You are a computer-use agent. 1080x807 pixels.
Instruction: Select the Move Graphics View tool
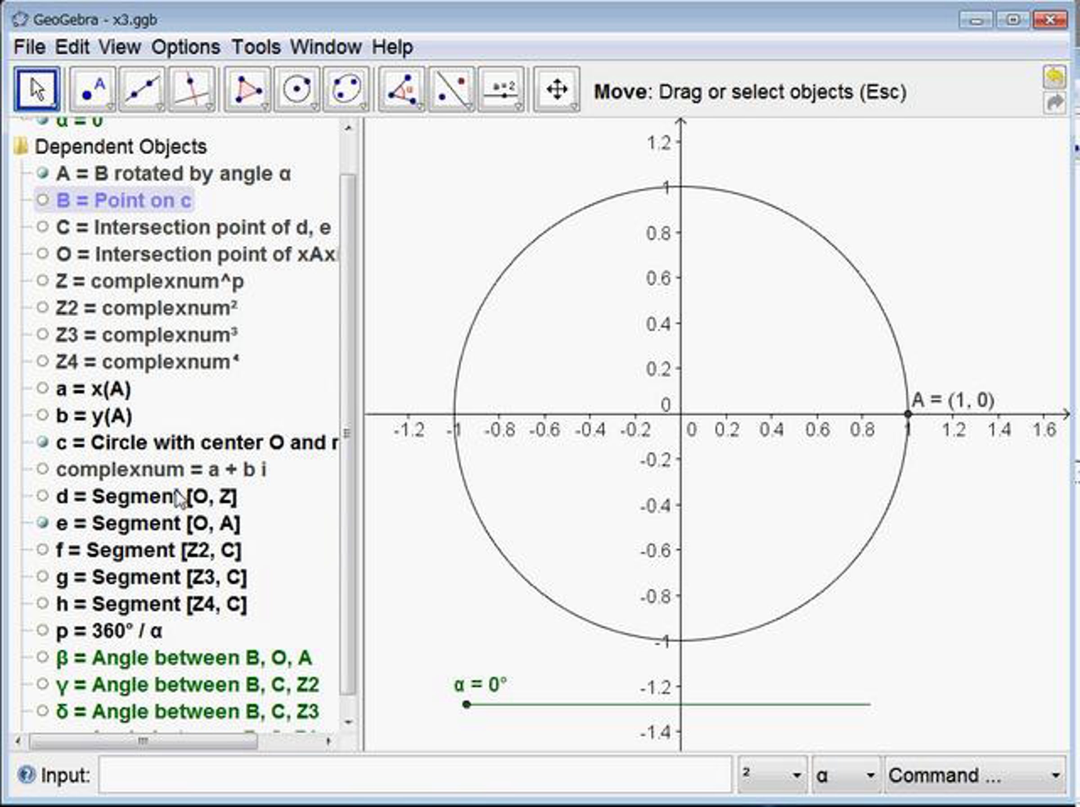pyautogui.click(x=557, y=90)
